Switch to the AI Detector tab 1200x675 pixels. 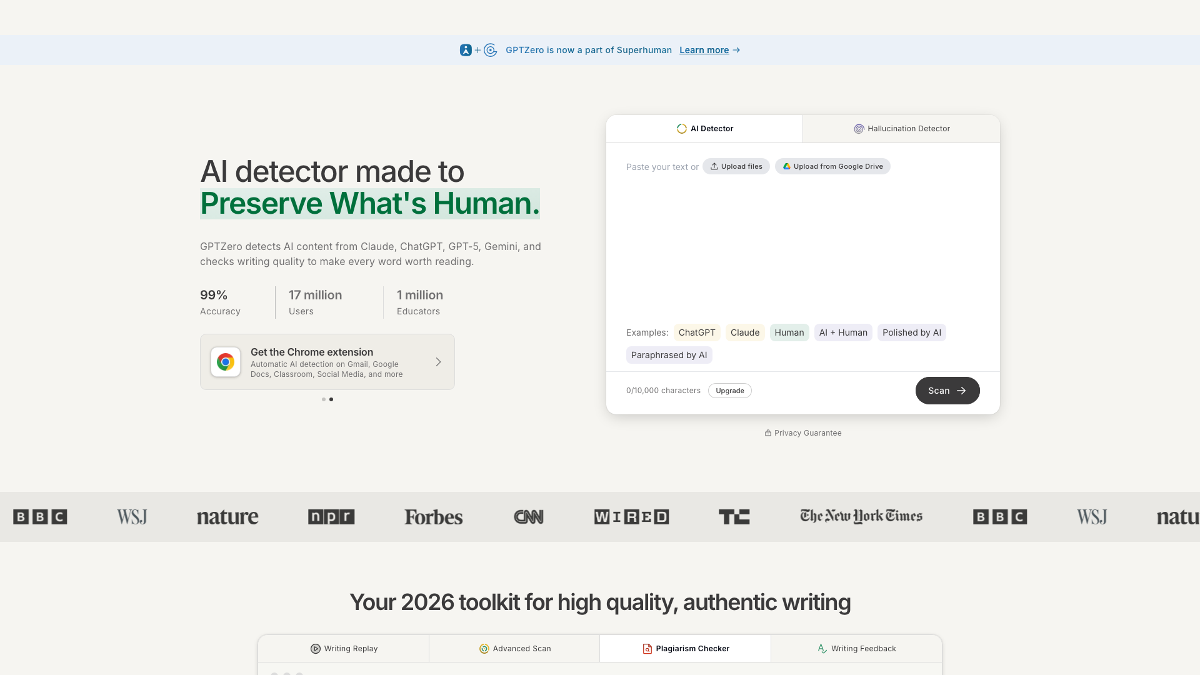click(704, 129)
